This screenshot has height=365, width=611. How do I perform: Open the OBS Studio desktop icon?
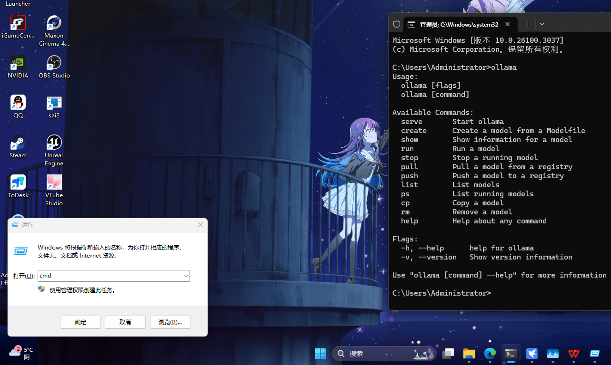click(54, 63)
